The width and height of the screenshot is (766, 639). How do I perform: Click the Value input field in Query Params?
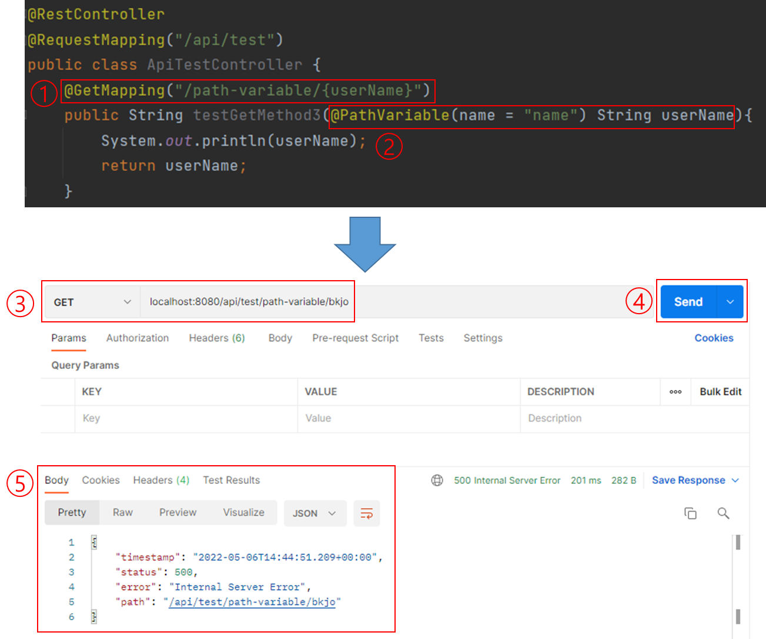click(x=409, y=419)
